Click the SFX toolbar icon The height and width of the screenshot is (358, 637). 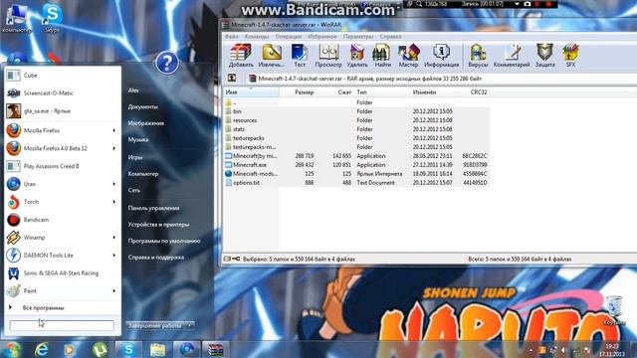[x=570, y=56]
